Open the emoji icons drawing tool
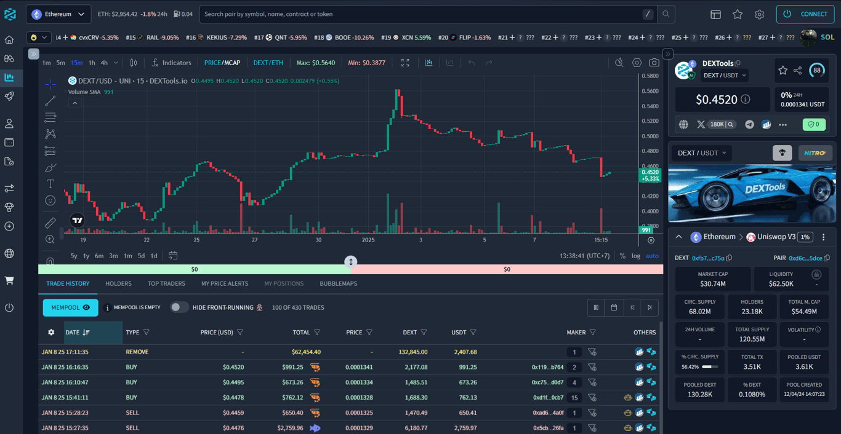The height and width of the screenshot is (434, 841). pyautogui.click(x=50, y=200)
